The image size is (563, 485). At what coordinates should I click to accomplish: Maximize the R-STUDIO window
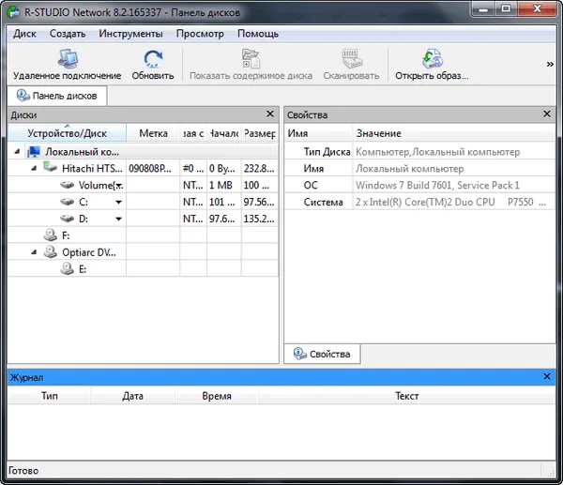(x=506, y=9)
